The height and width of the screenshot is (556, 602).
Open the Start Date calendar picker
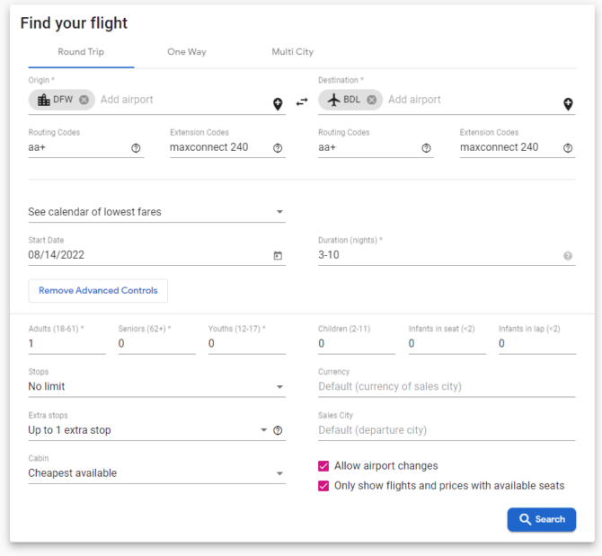tap(278, 256)
